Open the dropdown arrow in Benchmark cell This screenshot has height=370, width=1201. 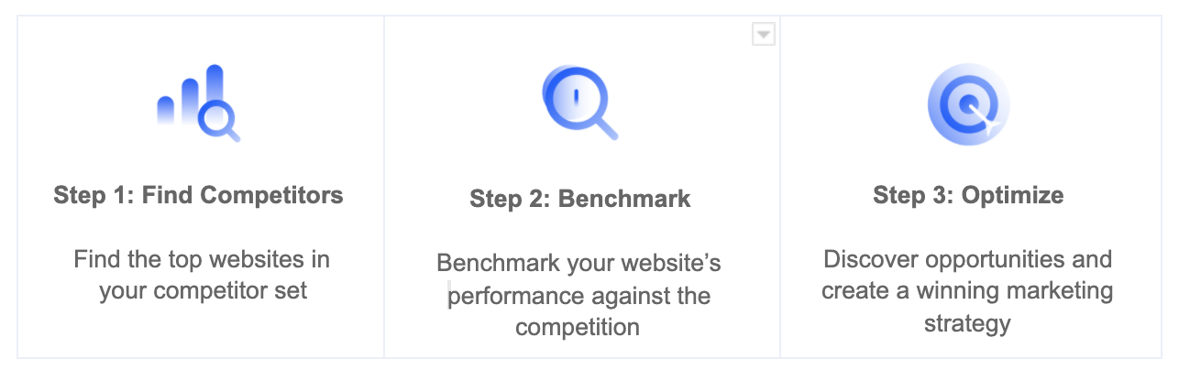(764, 35)
